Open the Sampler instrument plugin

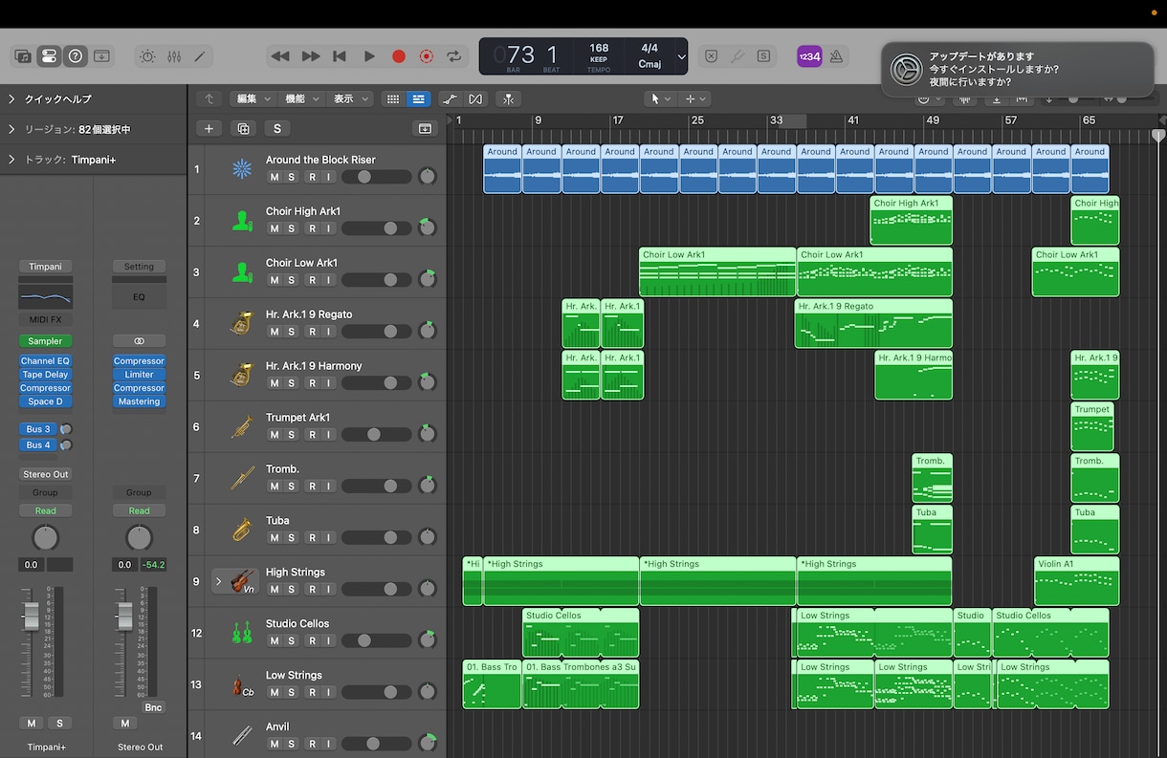point(46,341)
